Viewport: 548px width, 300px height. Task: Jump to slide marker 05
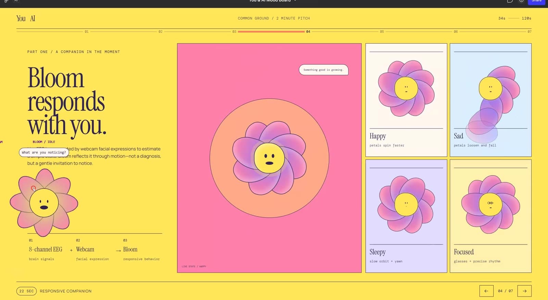[382, 31]
